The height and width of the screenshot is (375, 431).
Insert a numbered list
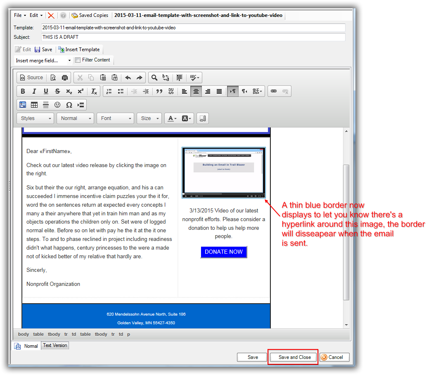109,92
